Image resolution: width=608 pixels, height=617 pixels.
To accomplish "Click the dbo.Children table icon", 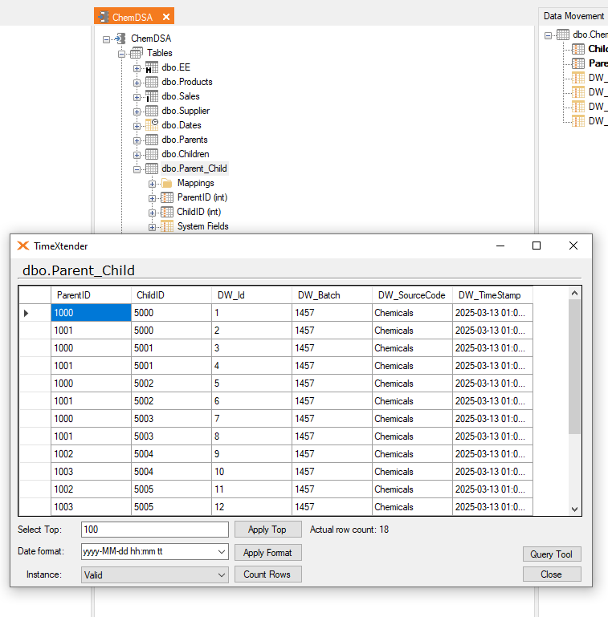I will [x=152, y=154].
